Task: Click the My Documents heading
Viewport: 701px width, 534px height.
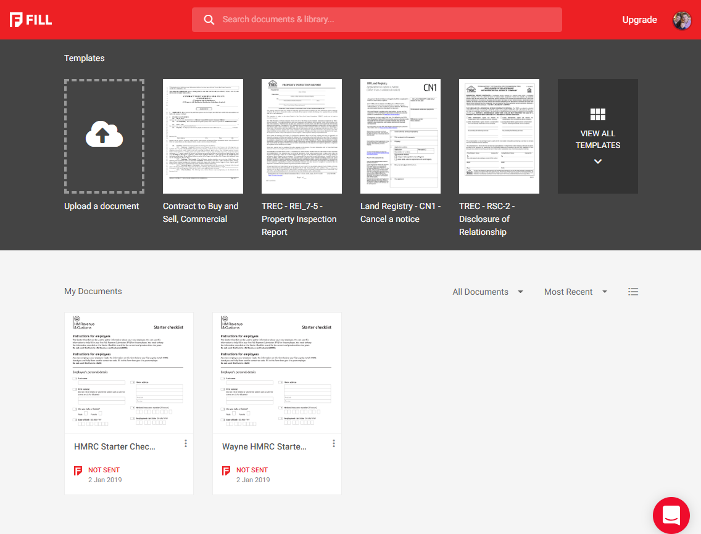Action: click(x=93, y=291)
